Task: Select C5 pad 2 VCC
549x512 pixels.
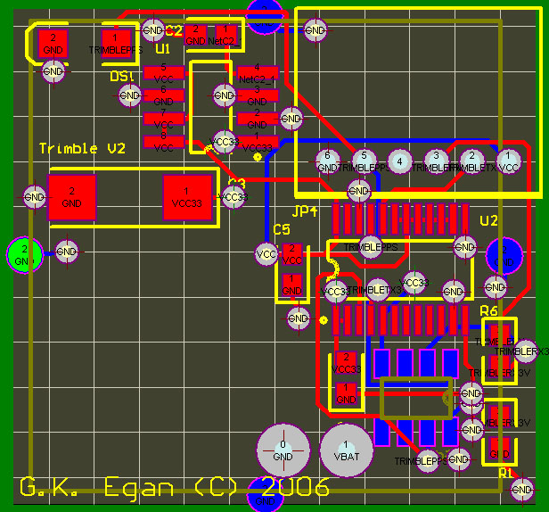Action: (292, 254)
